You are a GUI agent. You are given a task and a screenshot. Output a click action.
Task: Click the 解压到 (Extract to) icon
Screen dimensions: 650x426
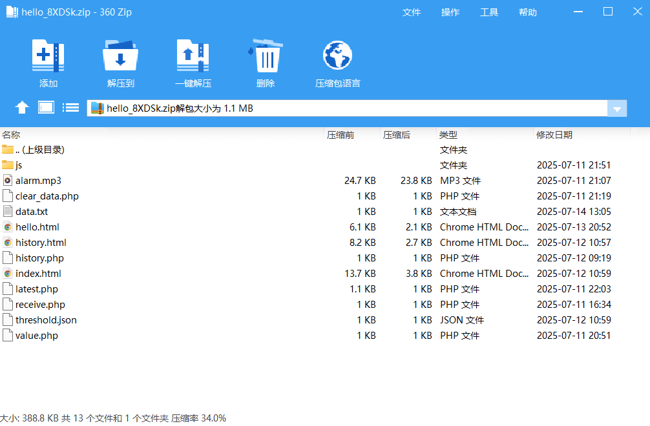coord(120,56)
